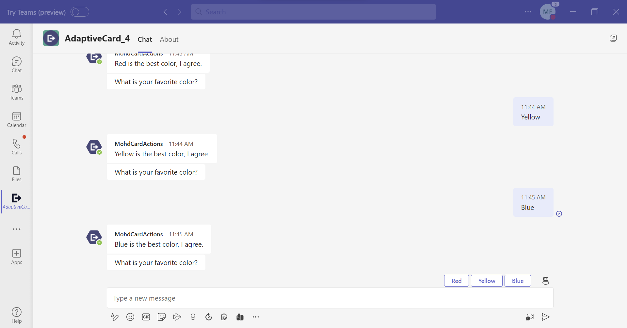This screenshot has height=328, width=627.
Task: Choose the Yellow suggested action
Action: [487, 281]
